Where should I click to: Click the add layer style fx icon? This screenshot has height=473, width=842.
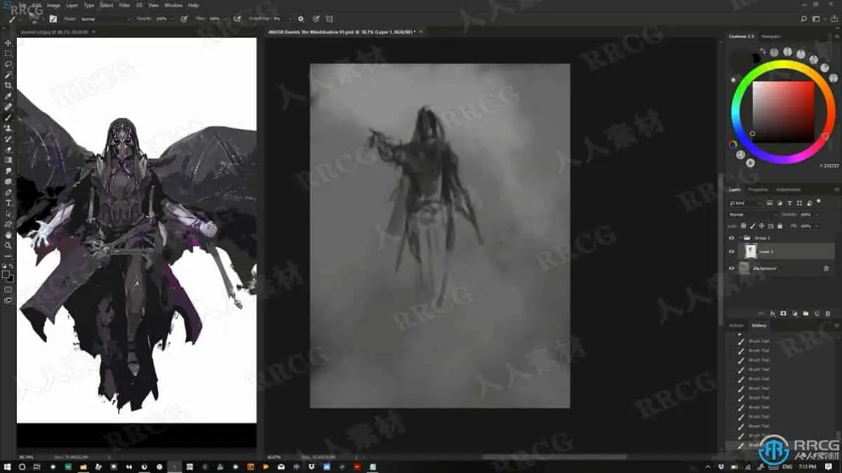click(772, 313)
